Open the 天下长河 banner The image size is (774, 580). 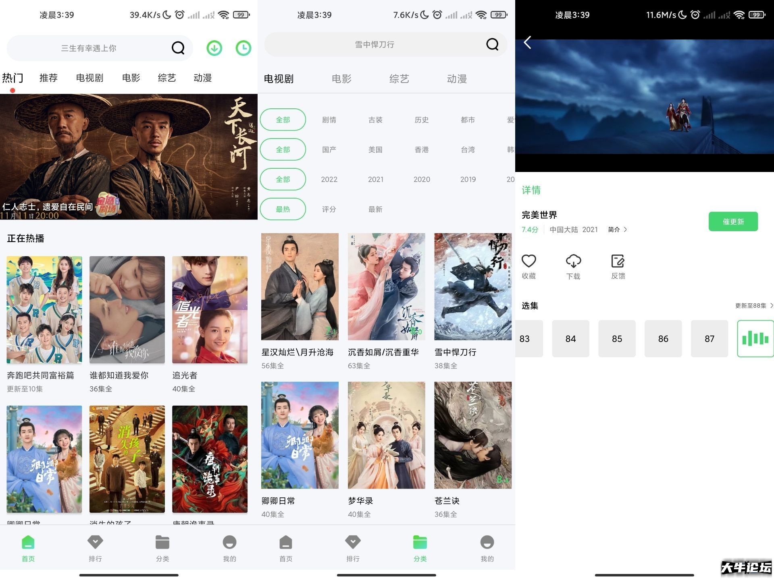129,157
